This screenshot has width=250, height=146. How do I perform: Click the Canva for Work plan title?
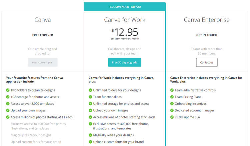coord(125,20)
